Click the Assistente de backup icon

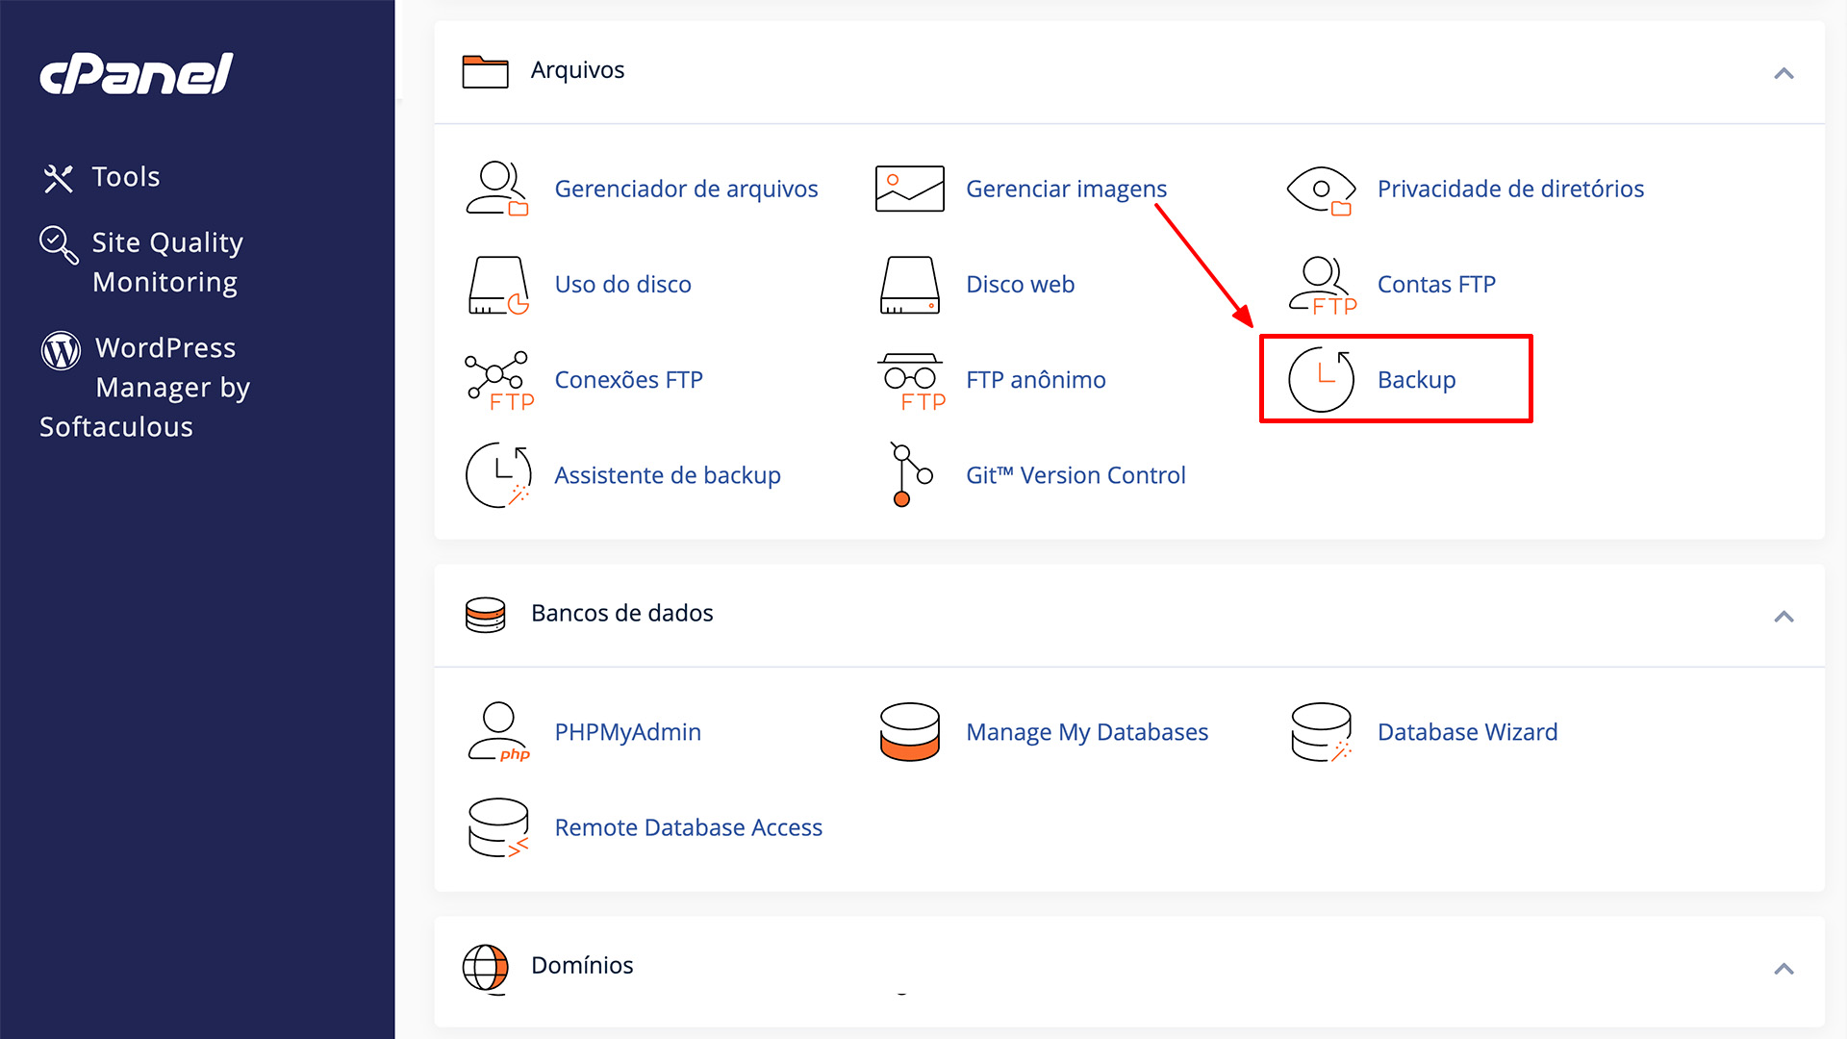tap(498, 475)
